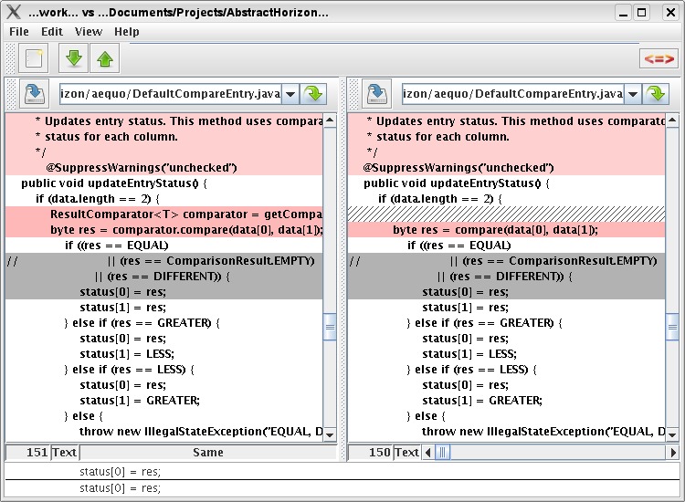The height and width of the screenshot is (502, 685).
Task: Click the left pane vertical scrollbar thumb
Action: (x=330, y=326)
